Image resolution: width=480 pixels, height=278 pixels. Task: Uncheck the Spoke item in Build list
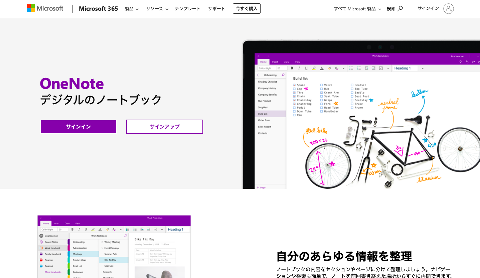(294, 85)
